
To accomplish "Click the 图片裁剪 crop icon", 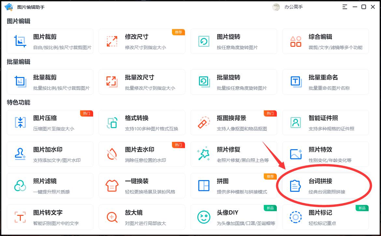I will coord(20,41).
